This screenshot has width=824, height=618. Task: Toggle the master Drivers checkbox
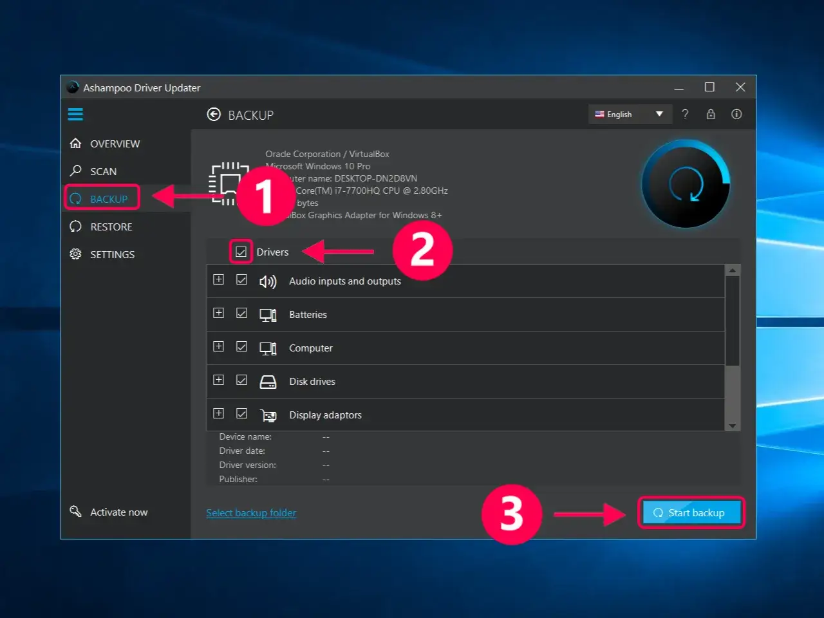point(241,252)
